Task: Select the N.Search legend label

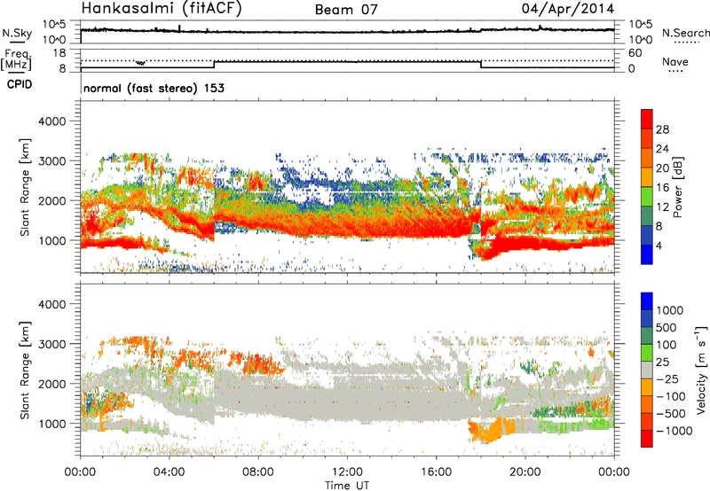Action: coord(686,33)
